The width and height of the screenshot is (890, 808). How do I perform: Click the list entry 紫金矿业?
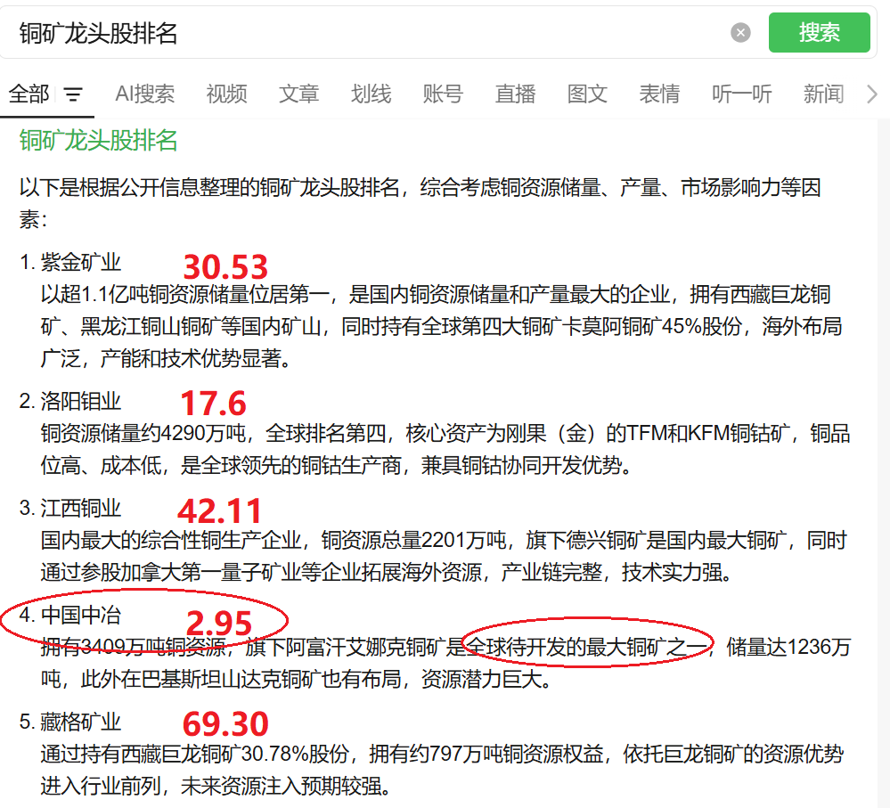point(80,263)
